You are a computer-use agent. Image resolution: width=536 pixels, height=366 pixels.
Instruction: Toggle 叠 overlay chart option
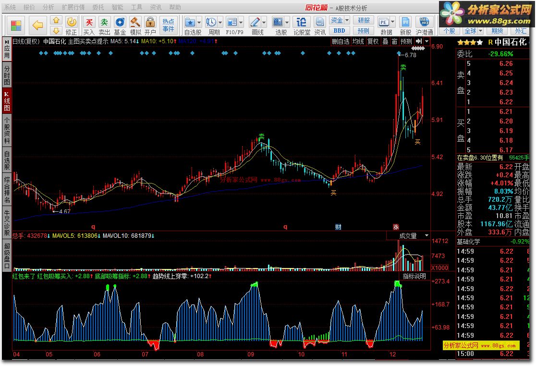[385, 41]
